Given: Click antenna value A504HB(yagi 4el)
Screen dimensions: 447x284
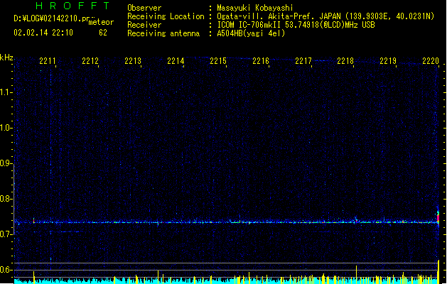Looking at the screenshot, I should (251, 33).
